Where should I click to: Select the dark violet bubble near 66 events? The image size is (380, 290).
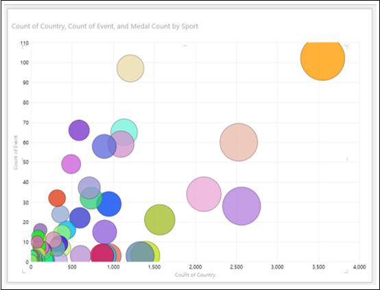click(79, 130)
